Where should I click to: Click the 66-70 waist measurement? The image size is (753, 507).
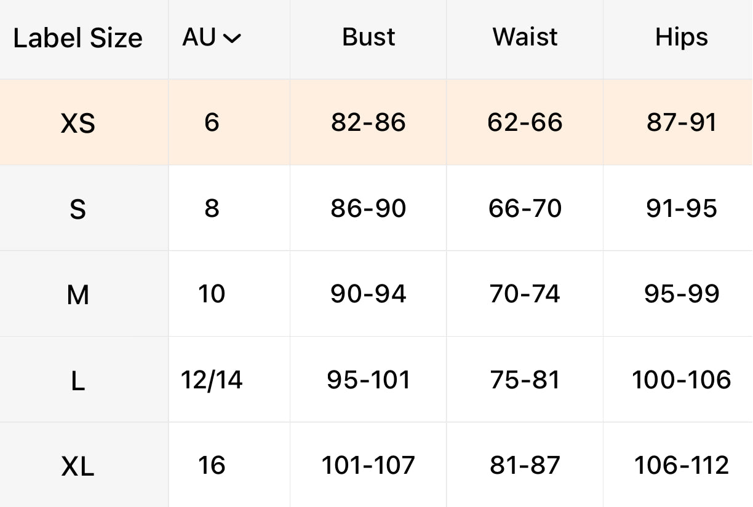coord(525,209)
